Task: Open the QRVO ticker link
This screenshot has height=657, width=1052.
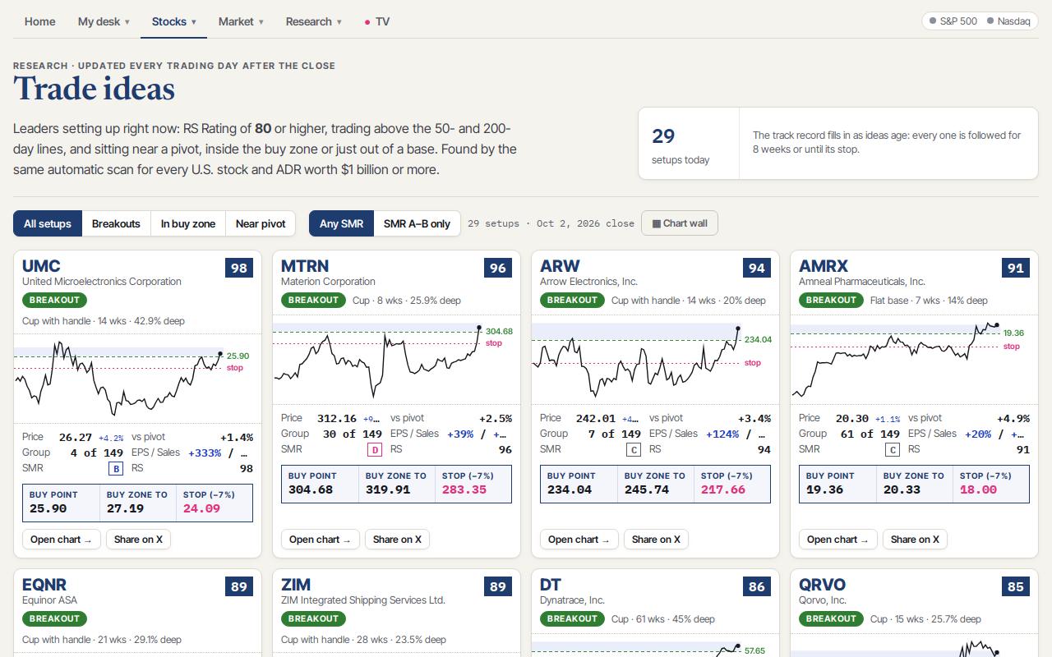Action: point(822,585)
